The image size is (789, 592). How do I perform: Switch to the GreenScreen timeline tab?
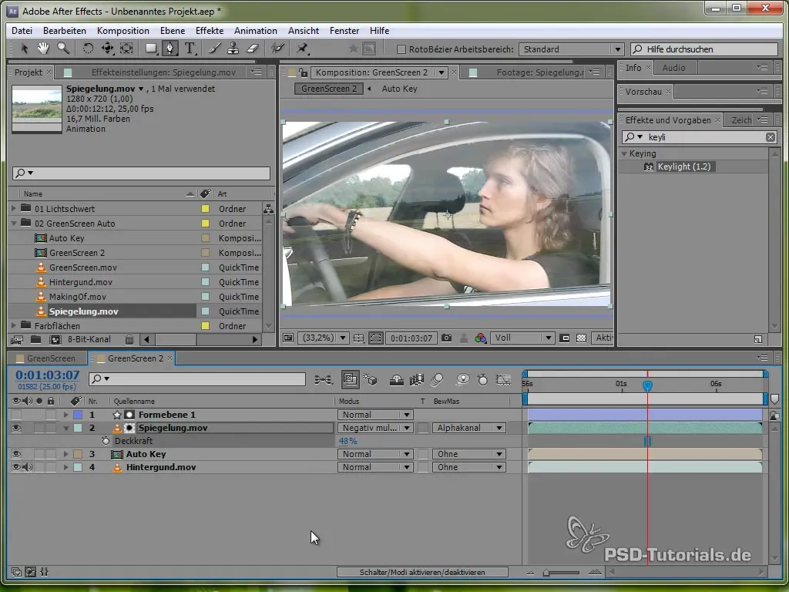[51, 358]
